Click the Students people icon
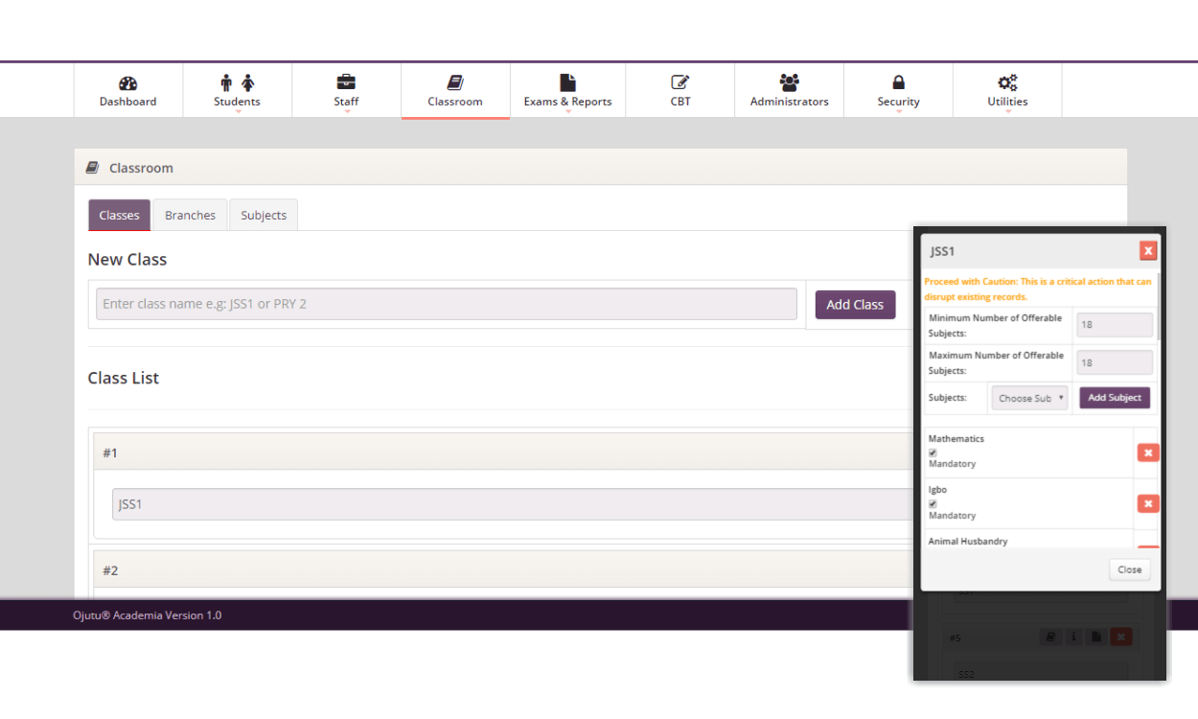The width and height of the screenshot is (1198, 719). coord(237,83)
